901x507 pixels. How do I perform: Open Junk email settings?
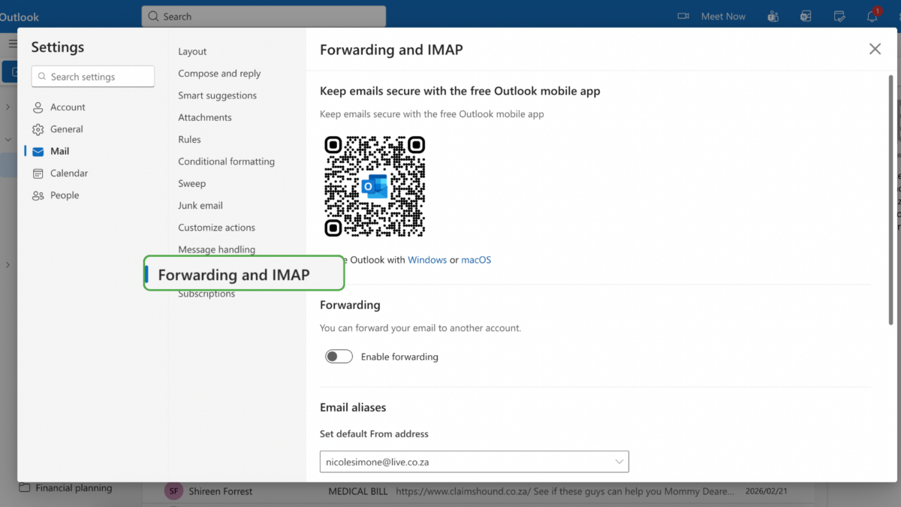(x=200, y=206)
